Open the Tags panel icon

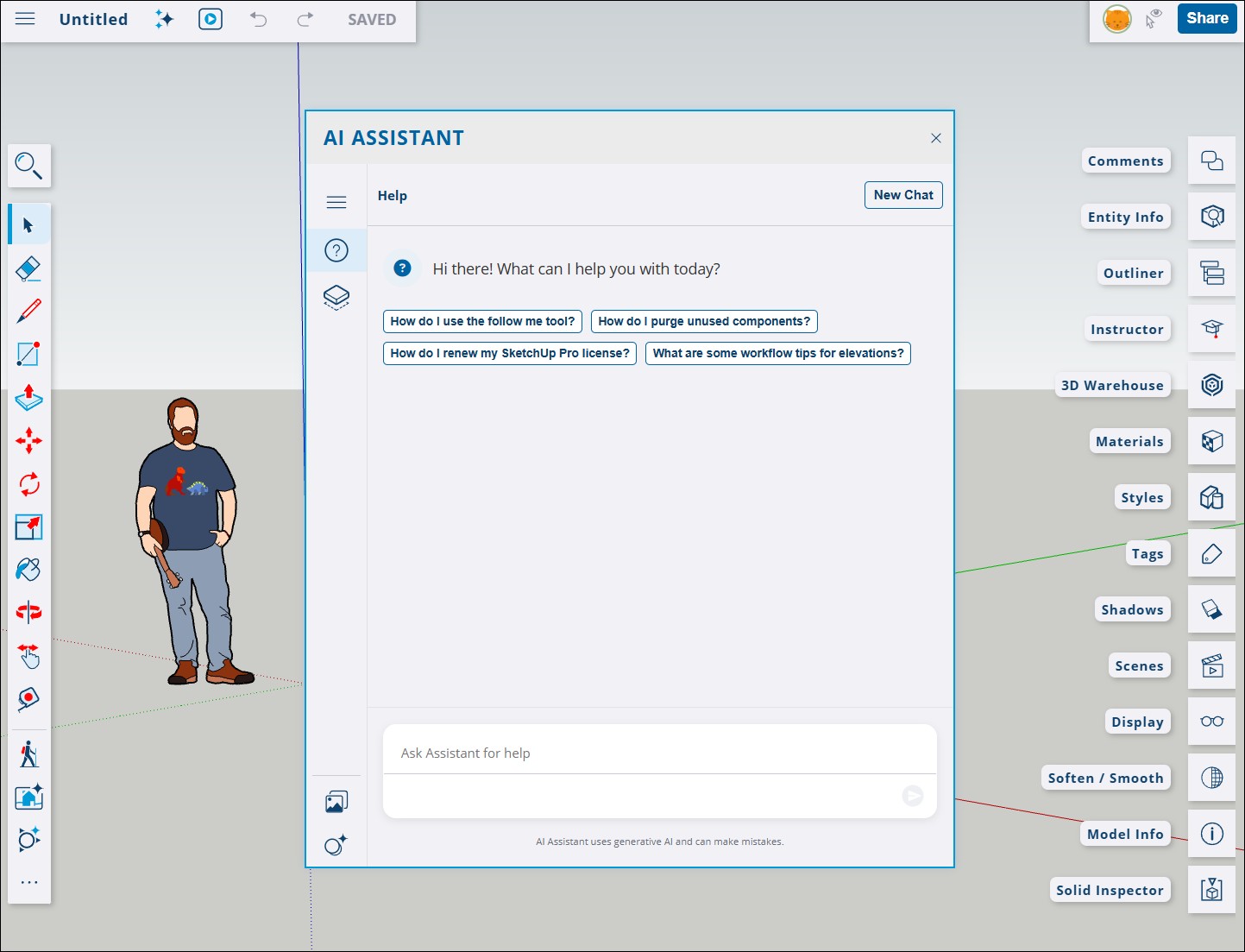point(1211,554)
